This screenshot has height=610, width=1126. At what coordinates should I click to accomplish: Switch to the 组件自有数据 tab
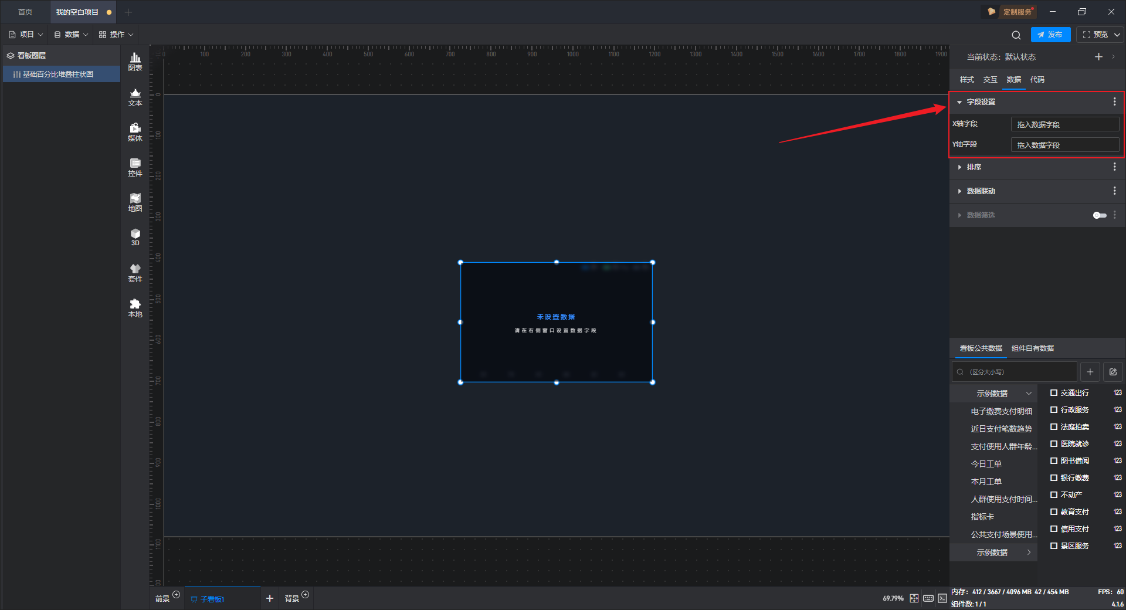1032,348
